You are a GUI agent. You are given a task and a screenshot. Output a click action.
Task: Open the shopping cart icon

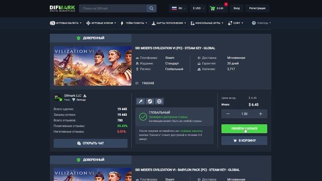point(212,9)
